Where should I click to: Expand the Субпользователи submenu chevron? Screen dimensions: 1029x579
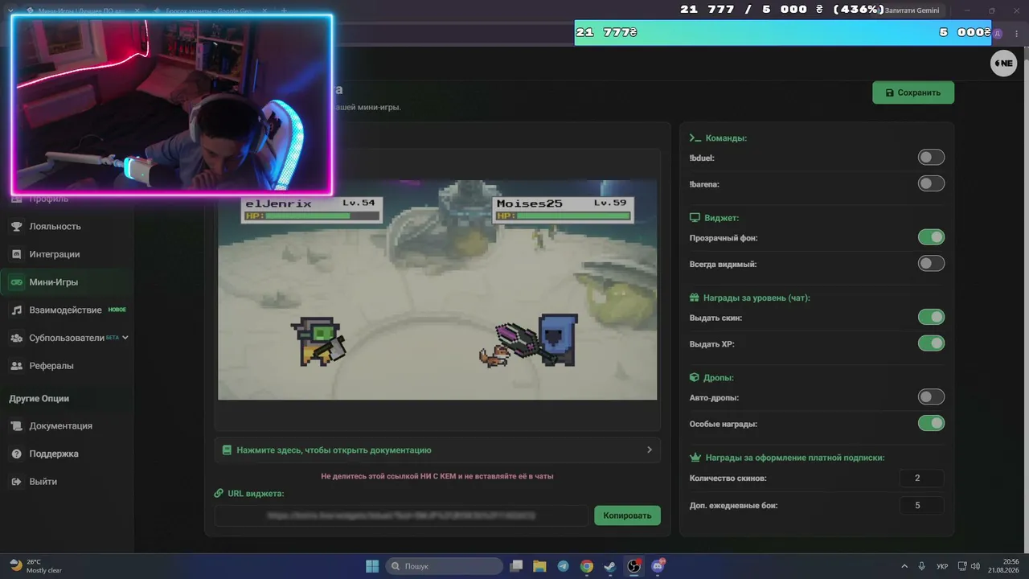[125, 338]
